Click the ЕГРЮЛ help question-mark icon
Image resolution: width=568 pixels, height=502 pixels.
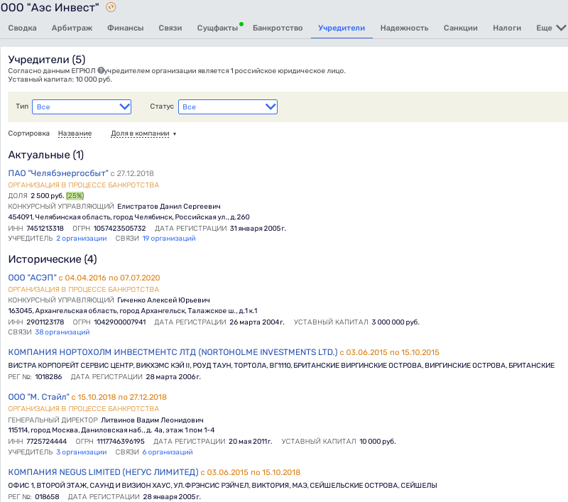click(101, 70)
